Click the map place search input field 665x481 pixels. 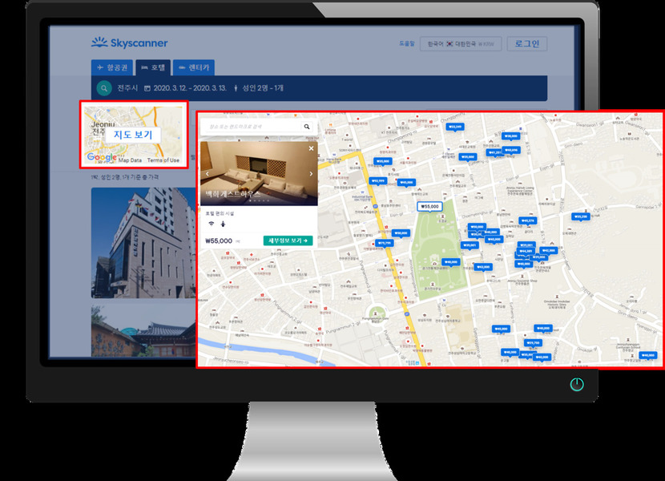pyautogui.click(x=250, y=127)
